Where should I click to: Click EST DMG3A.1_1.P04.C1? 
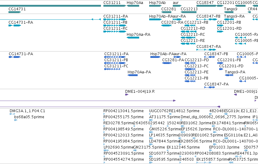[x=12, y=114]
